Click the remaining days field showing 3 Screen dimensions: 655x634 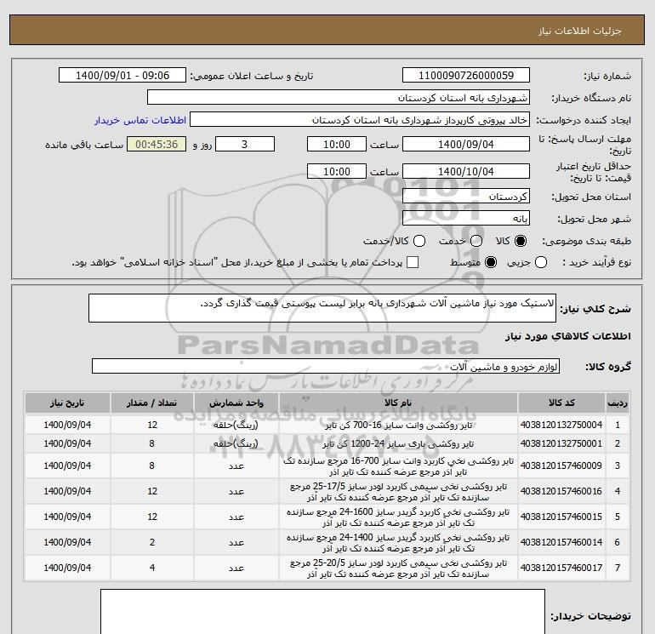[245, 144]
